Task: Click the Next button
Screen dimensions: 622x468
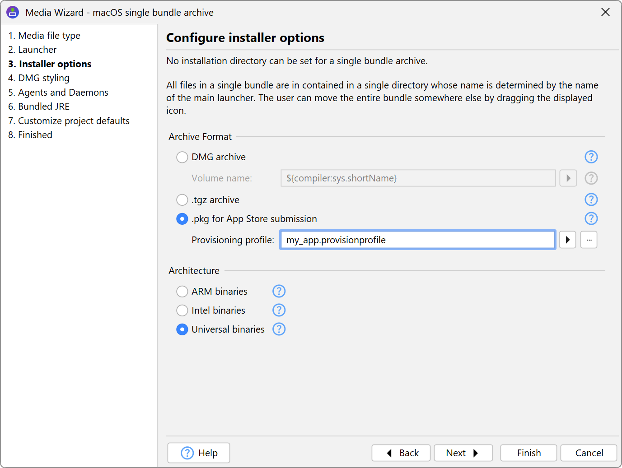Action: click(x=463, y=453)
